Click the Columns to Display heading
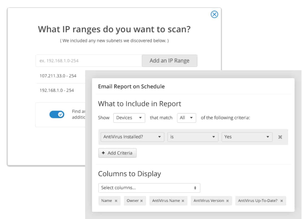The height and width of the screenshot is (219, 302). 129,174
